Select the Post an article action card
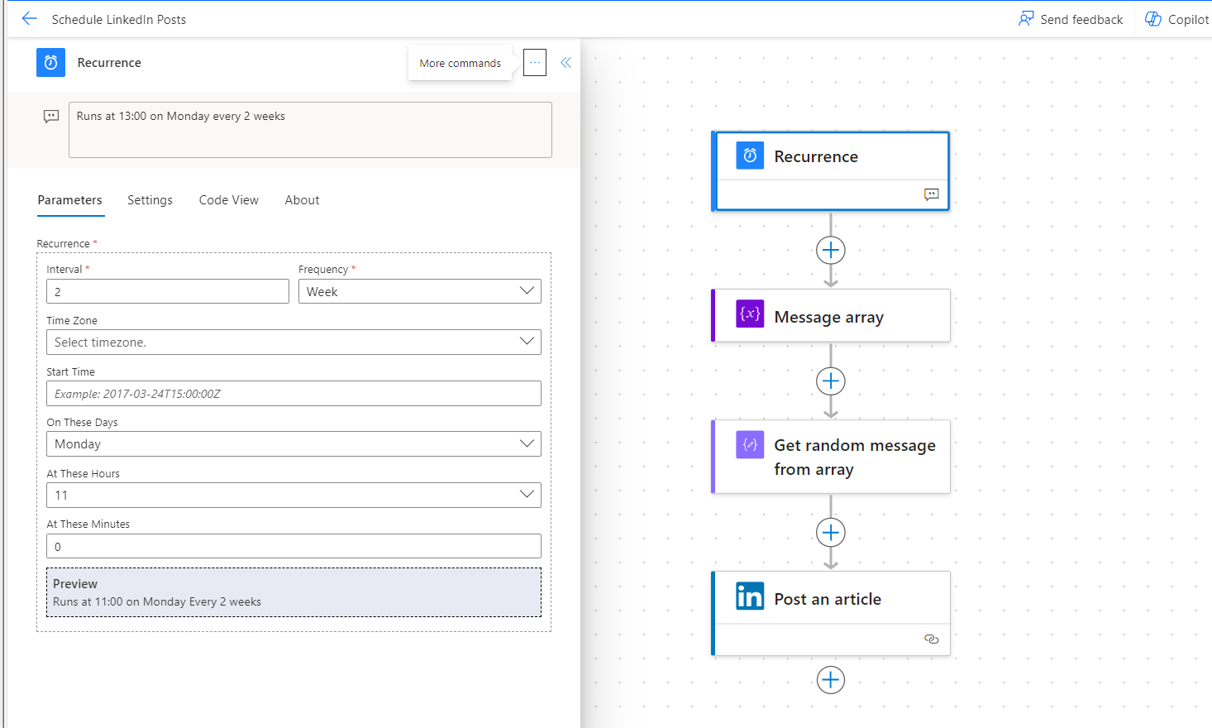 831,613
